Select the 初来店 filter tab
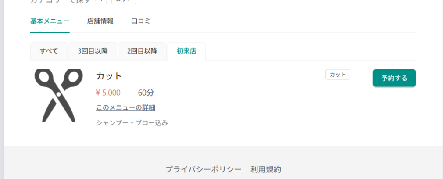Viewport: 443px width, 179px height. tap(186, 51)
